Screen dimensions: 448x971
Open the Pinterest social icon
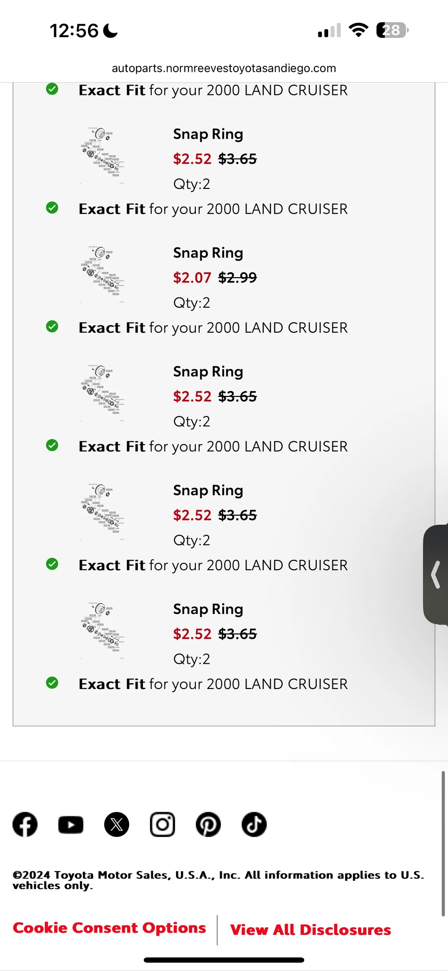tap(208, 824)
